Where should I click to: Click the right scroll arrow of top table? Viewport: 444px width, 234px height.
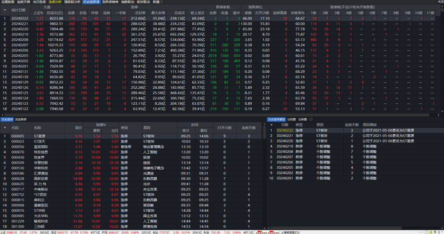(x=439, y=115)
